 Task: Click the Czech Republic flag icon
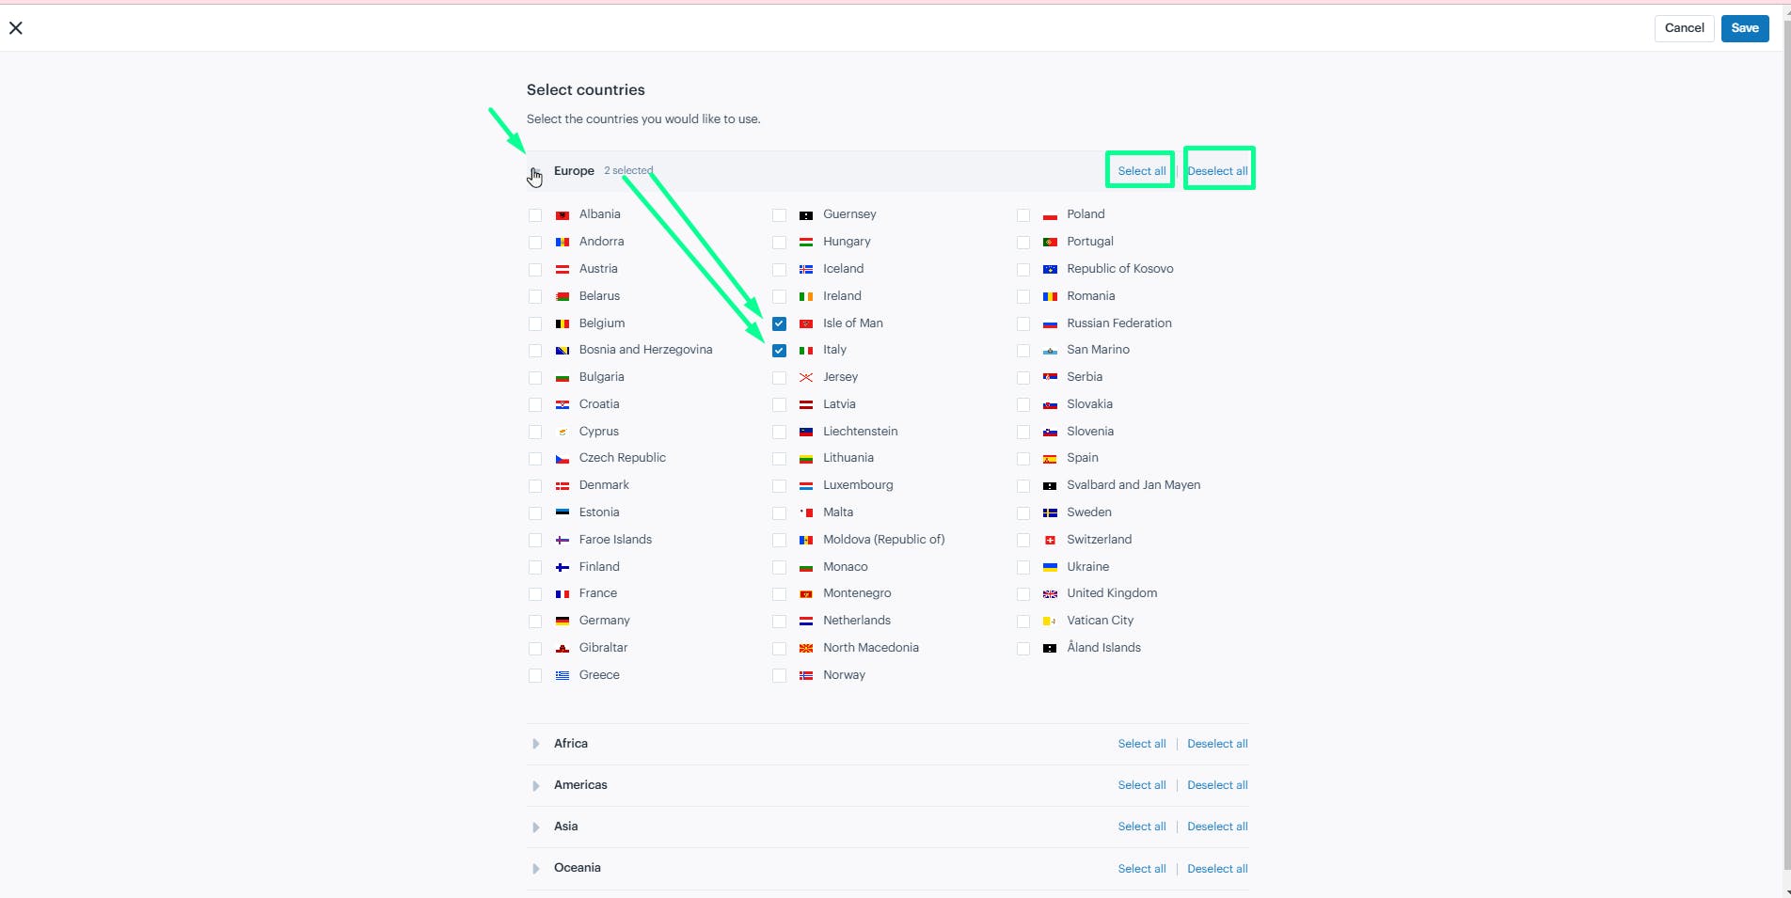563,459
